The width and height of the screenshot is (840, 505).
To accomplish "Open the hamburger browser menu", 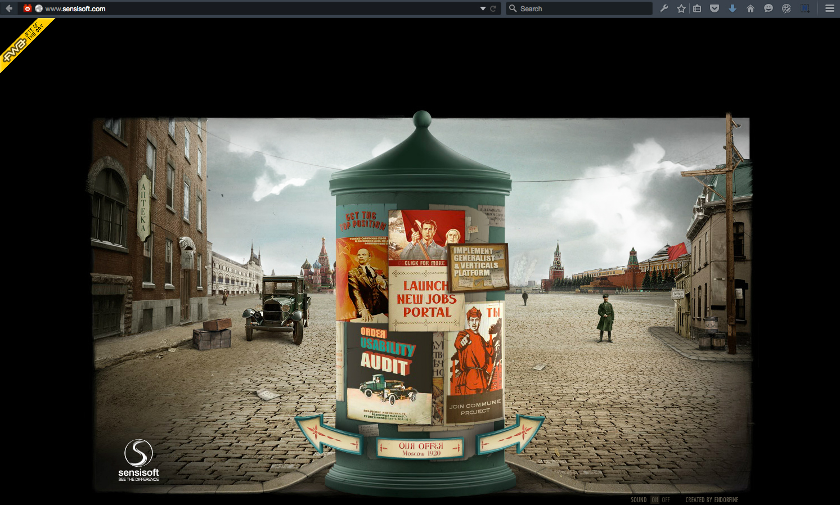I will pos(829,8).
